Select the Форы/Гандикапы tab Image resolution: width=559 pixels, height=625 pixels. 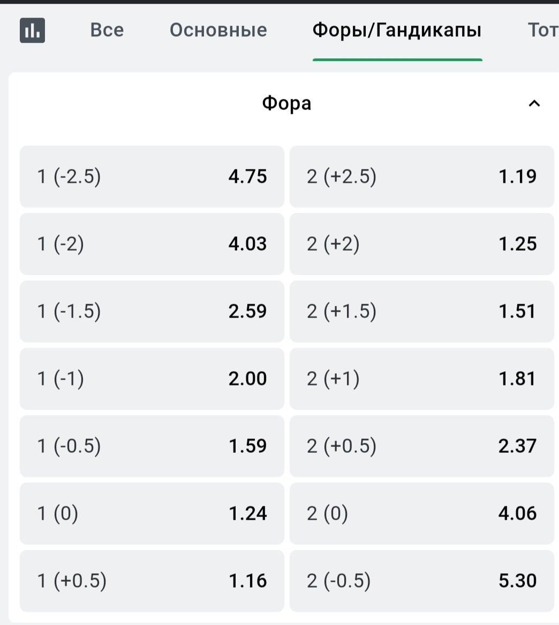pyautogui.click(x=397, y=30)
